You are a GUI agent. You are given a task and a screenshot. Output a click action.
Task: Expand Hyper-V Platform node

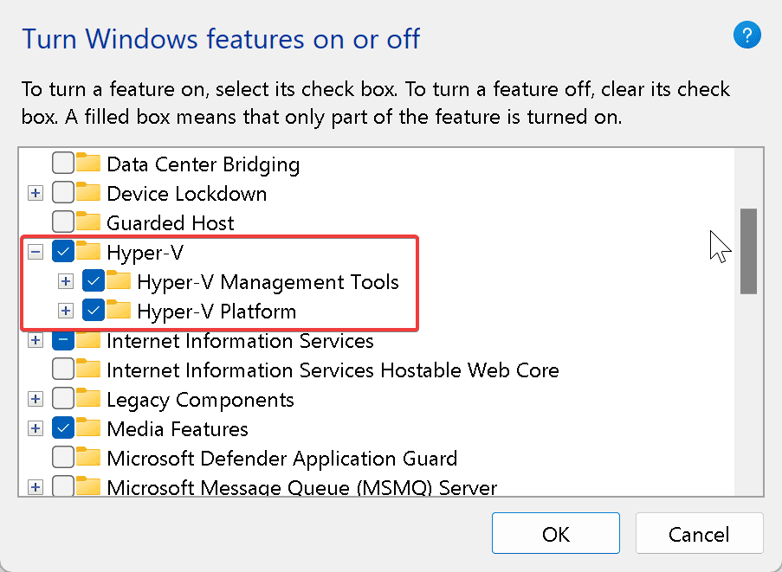[x=65, y=311]
